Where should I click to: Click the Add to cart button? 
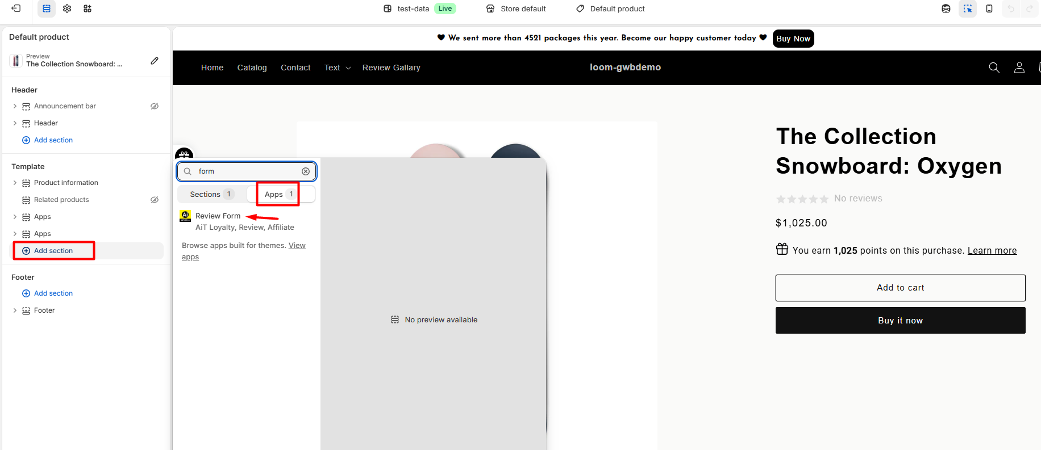click(900, 288)
